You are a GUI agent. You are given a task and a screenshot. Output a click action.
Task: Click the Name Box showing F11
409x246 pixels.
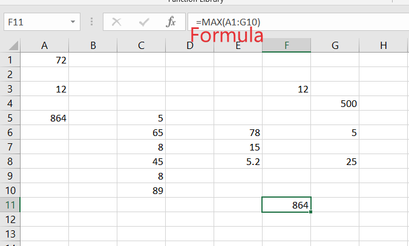[42, 22]
